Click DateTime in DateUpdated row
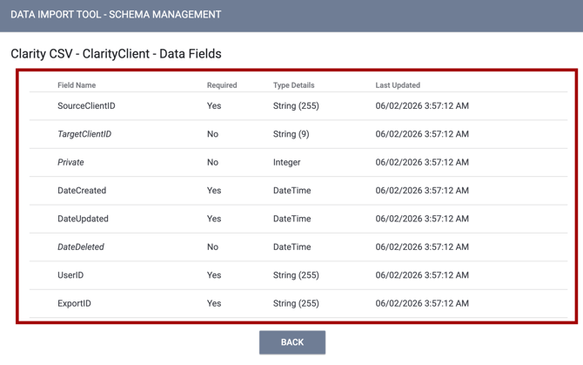This screenshot has height=365, width=583. click(291, 219)
